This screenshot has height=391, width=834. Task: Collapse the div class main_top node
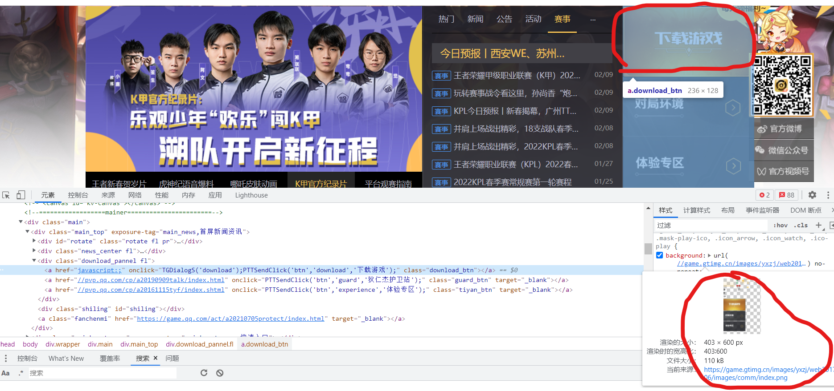click(28, 231)
